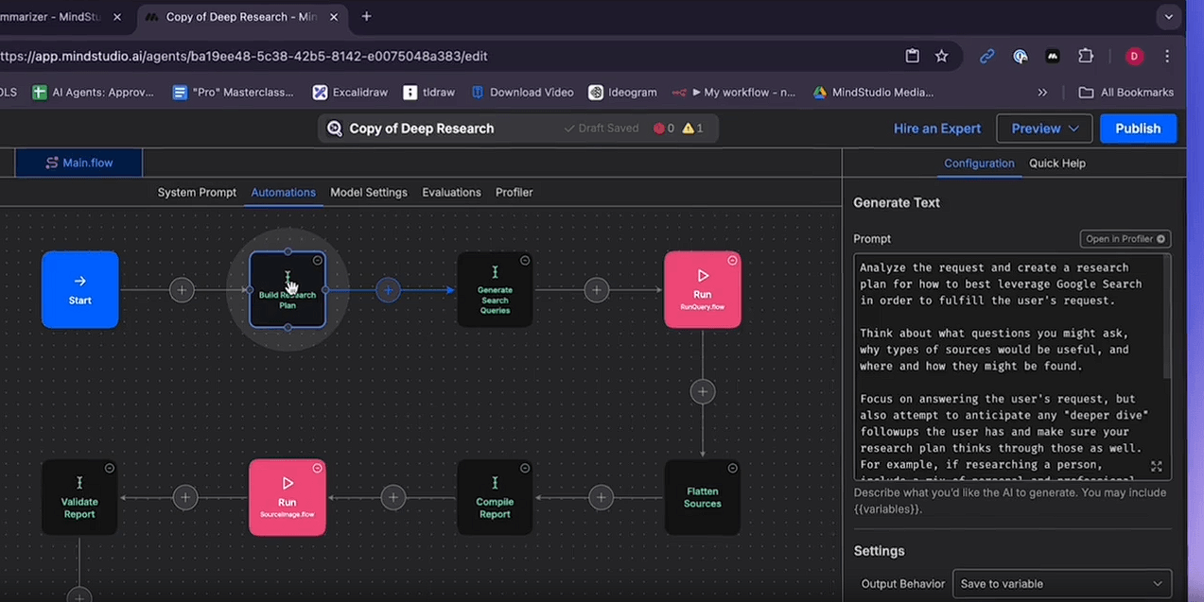Image resolution: width=1204 pixels, height=602 pixels.
Task: Click minus icon on Flatten Sources node
Action: (x=732, y=468)
